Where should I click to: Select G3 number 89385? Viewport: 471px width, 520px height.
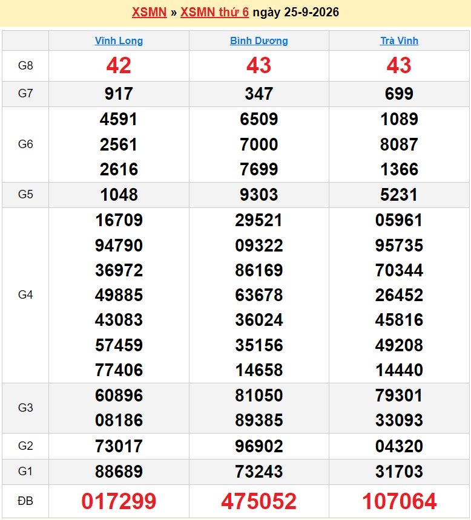[x=259, y=420]
